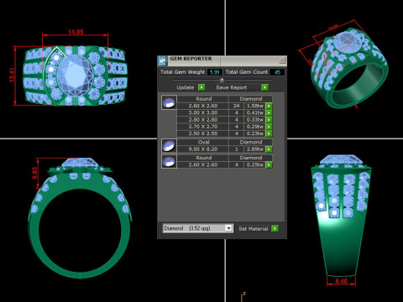Screen dimensions: 403x302
Task: Click green arrow on the 1.58tw row
Action: 269,106
